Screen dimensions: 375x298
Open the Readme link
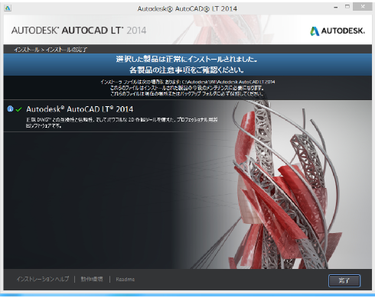[126, 279]
